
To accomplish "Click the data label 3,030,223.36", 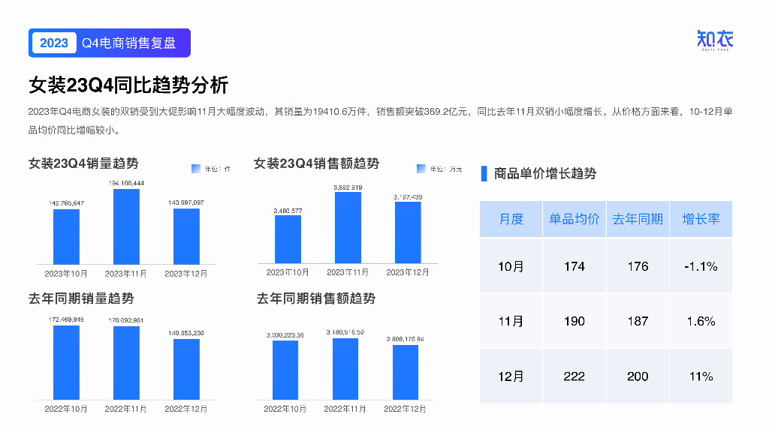I will (285, 335).
